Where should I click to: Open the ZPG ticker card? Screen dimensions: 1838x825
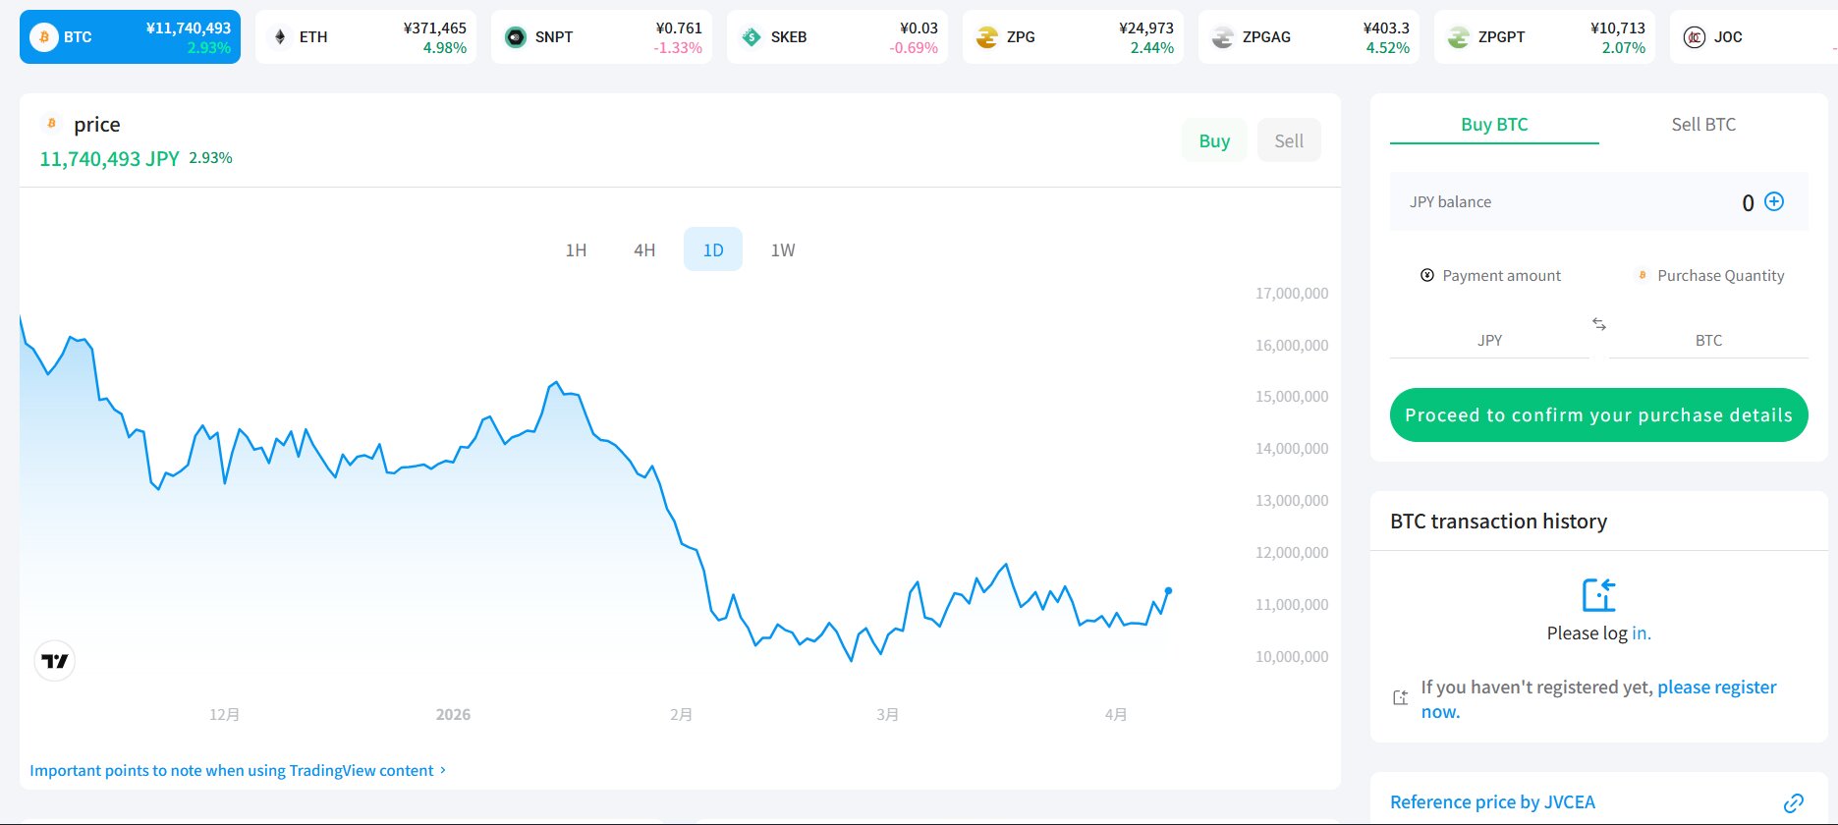click(x=1073, y=37)
